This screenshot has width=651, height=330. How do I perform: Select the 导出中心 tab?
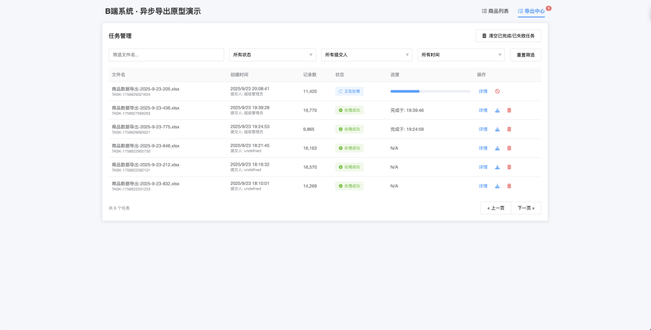pos(531,11)
